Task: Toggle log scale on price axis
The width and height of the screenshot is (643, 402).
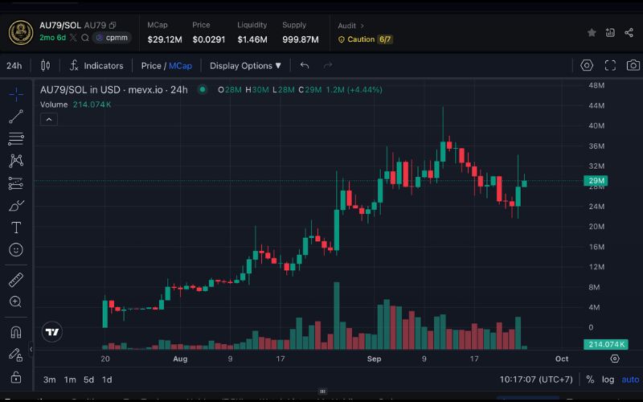Action: tap(608, 379)
